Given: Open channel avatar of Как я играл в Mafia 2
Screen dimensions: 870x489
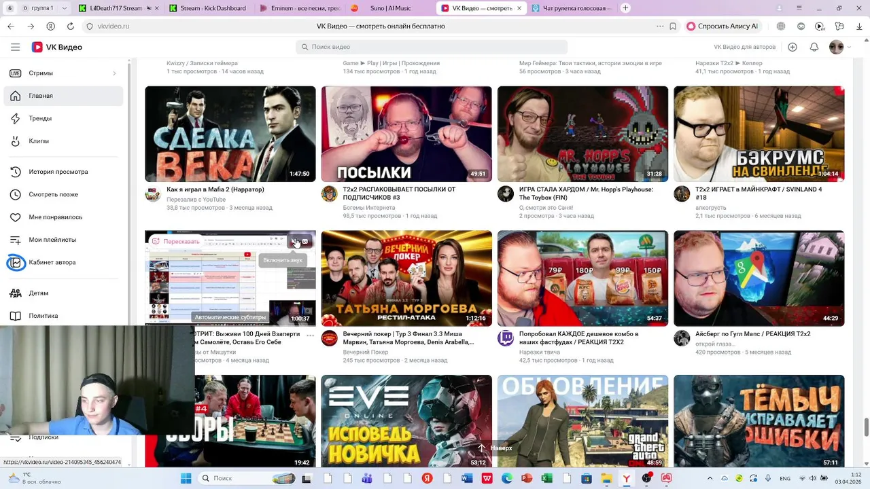Looking at the screenshot, I should pyautogui.click(x=153, y=194).
